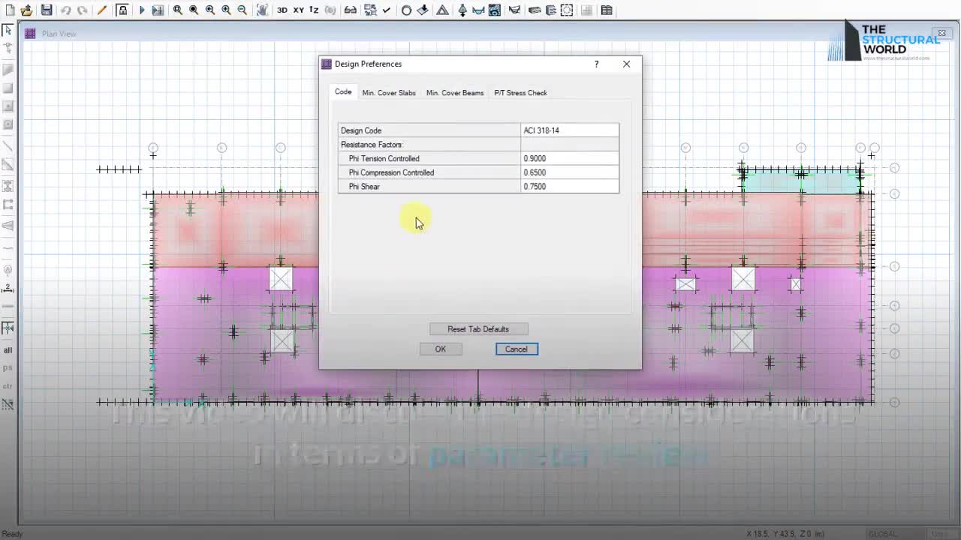Image resolution: width=961 pixels, height=540 pixels.
Task: Edit Phi Compression Controlled value 0.6500
Action: (570, 172)
